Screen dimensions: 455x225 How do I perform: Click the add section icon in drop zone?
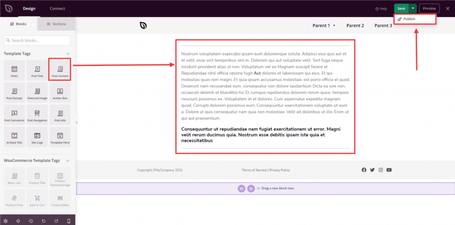pyautogui.click(x=251, y=189)
